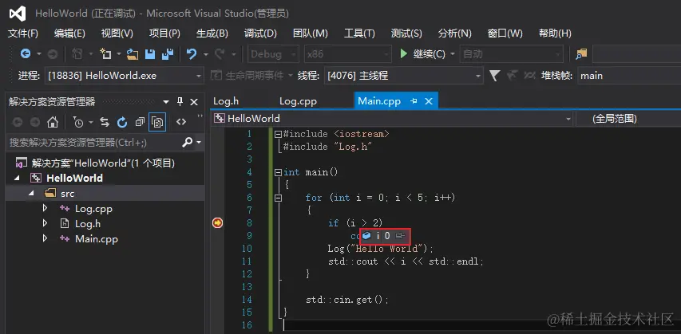
Task: Undo the last action
Action: pos(192,53)
